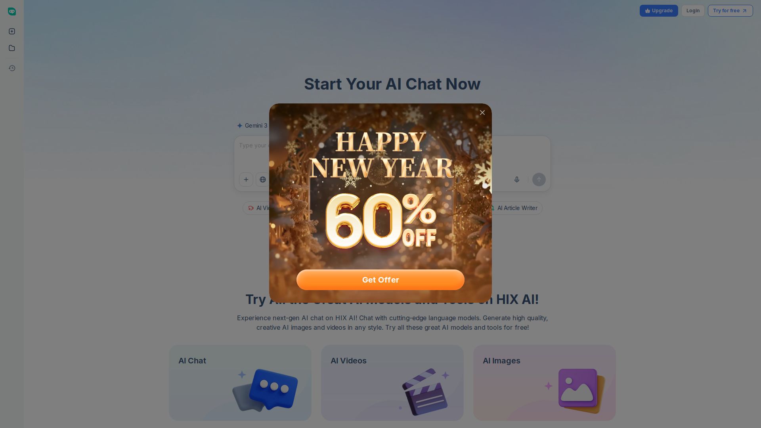This screenshot has height=428, width=761.
Task: Open the folder icon in sidebar
Action: [12, 48]
